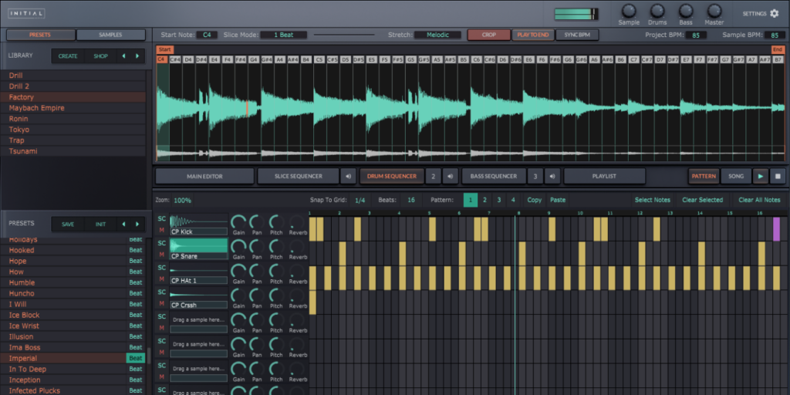Open the Main Editor tab
790x395 pixels.
204,177
